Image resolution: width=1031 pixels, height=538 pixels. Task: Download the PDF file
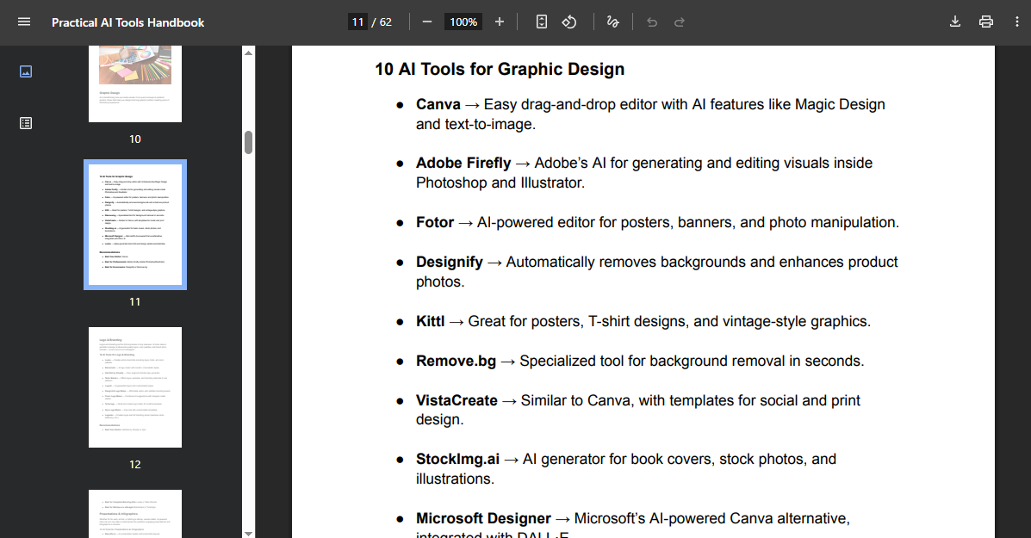coord(955,22)
